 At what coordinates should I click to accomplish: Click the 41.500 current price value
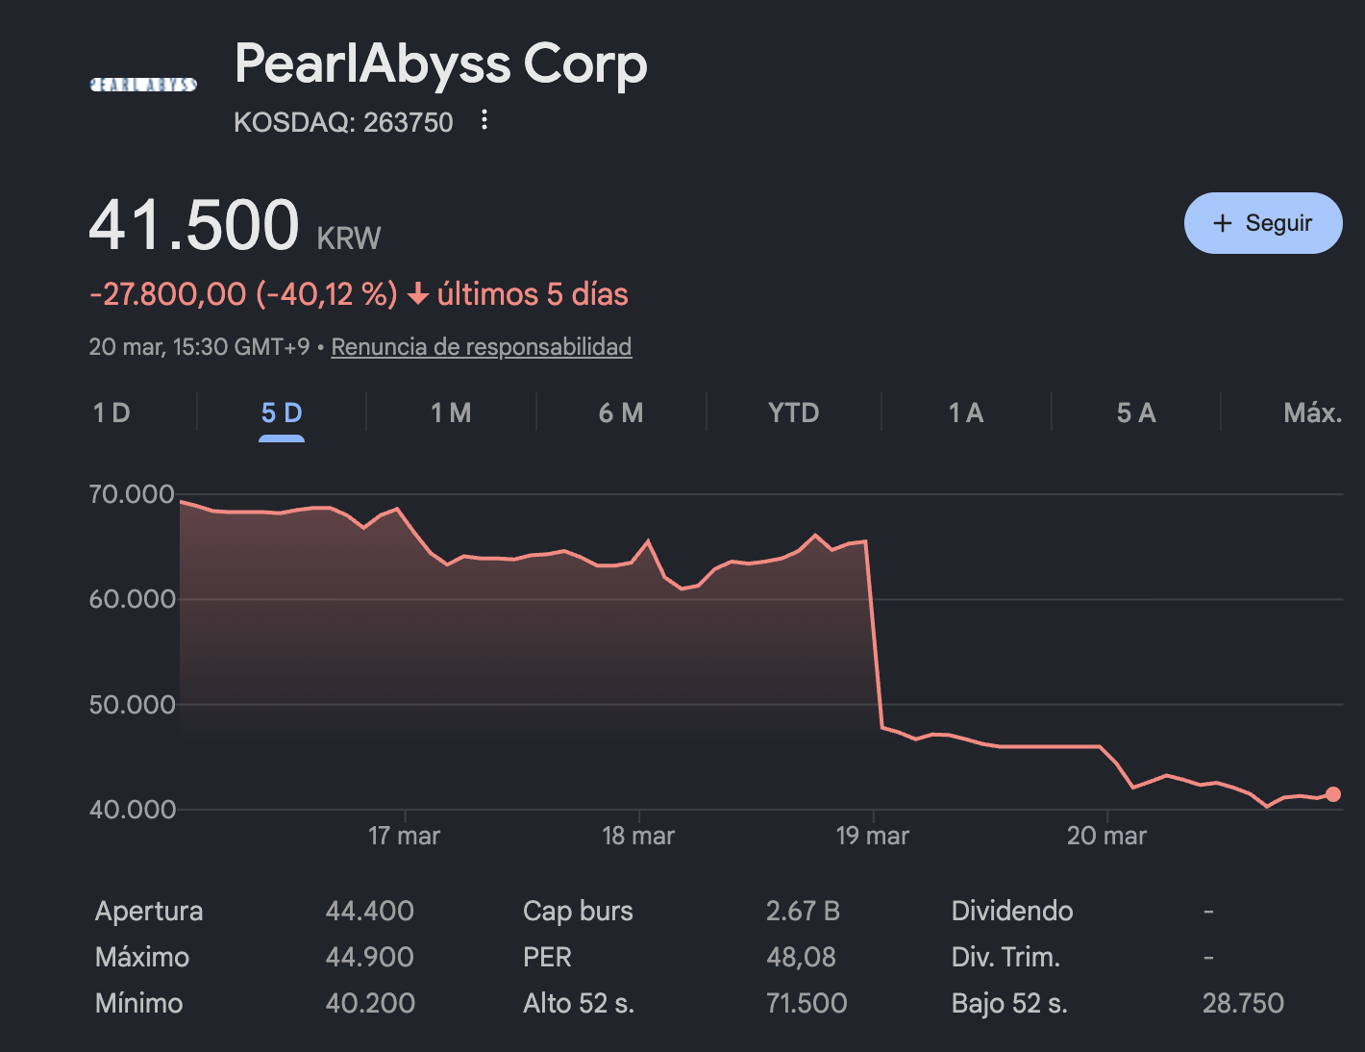pyautogui.click(x=194, y=227)
